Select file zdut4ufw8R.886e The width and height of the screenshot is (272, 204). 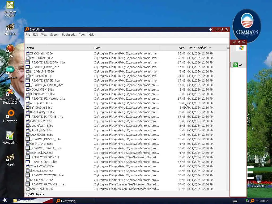point(41,125)
